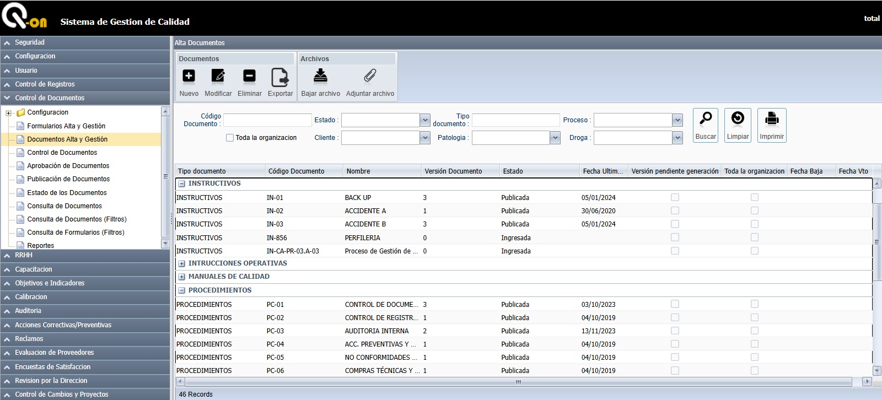The width and height of the screenshot is (882, 400).
Task: Collapse the INSTRUCTIVOS group
Action: coord(181,184)
